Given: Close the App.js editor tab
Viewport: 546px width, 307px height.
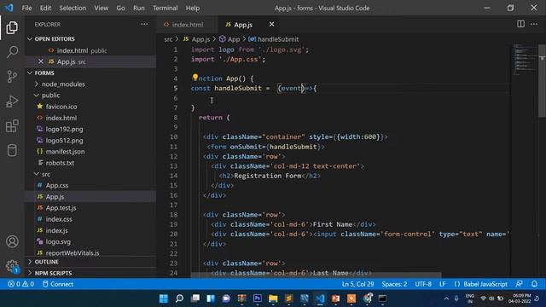Looking at the screenshot, I should (271, 25).
